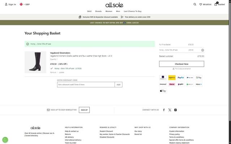231x144 pixels.
Task: Open the Our story link
Action: (138, 131)
